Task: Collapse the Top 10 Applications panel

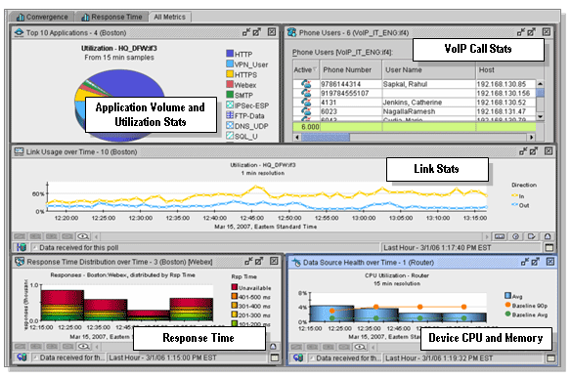Action: (246, 32)
